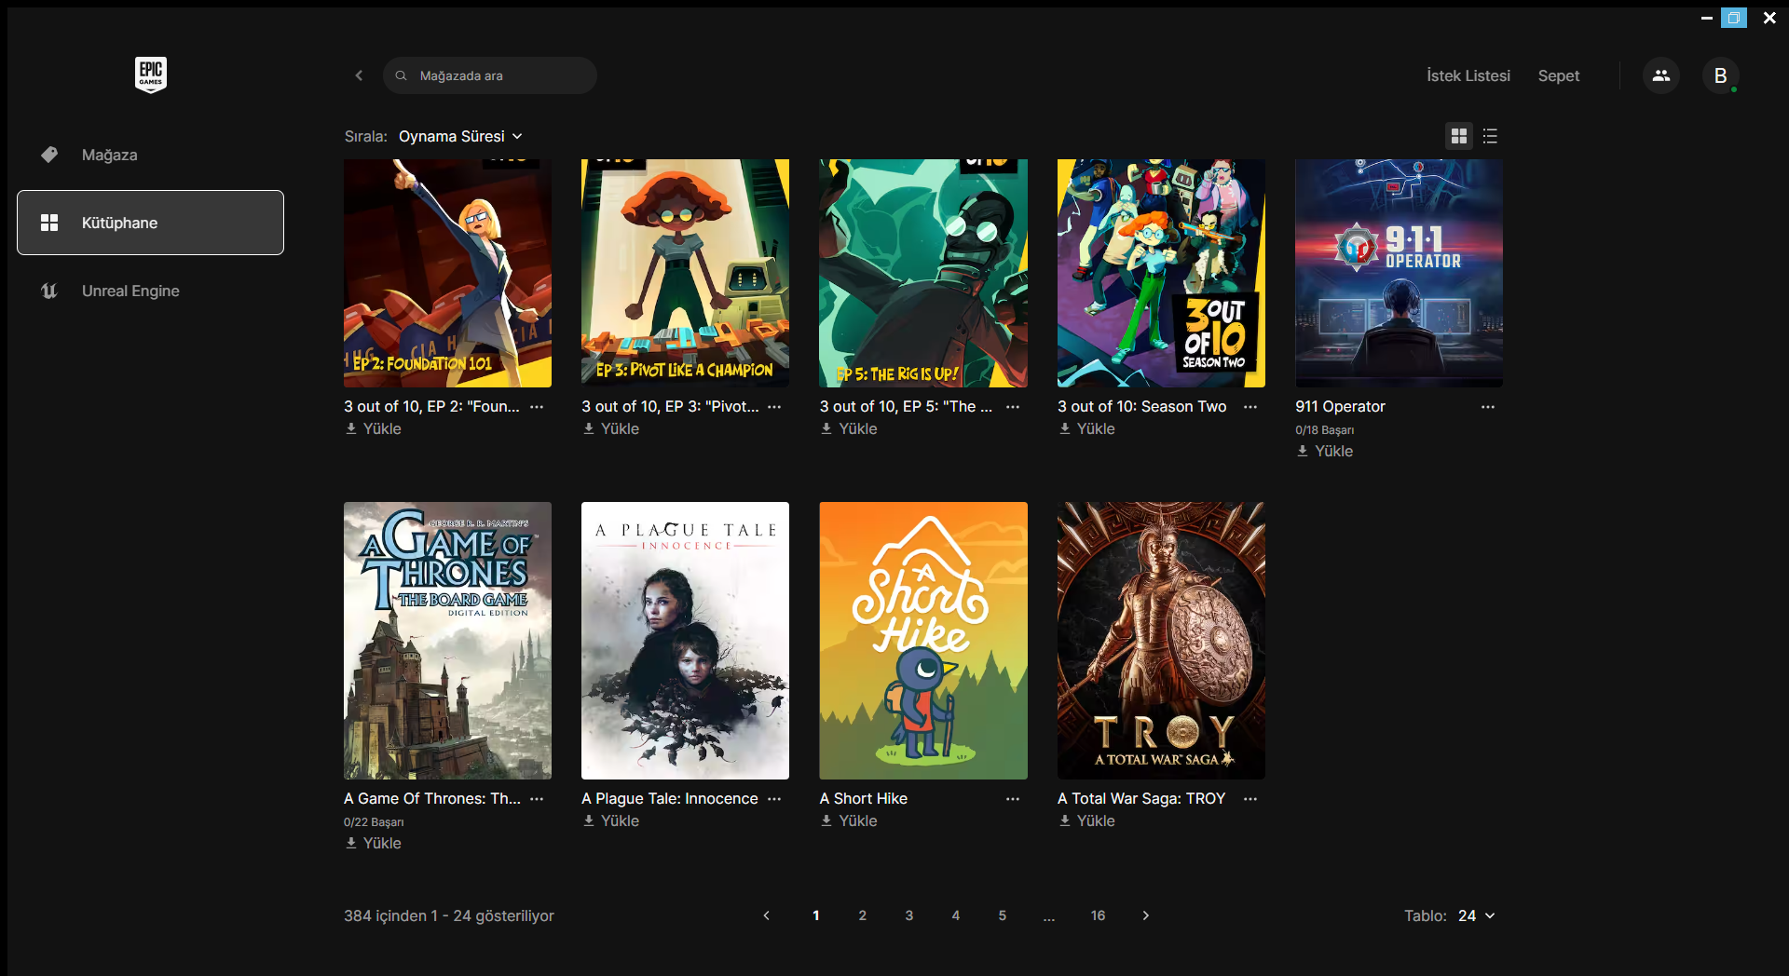Click the A Total War Saga: TROY title
This screenshot has height=976, width=1789.
[1141, 799]
